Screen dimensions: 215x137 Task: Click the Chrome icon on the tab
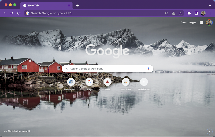(x=25, y=6)
